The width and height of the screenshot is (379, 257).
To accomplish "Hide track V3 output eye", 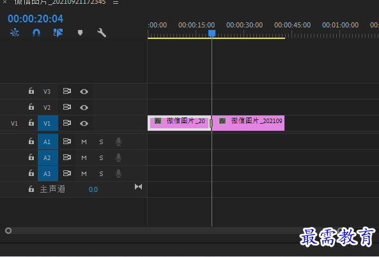I will tap(84, 92).
